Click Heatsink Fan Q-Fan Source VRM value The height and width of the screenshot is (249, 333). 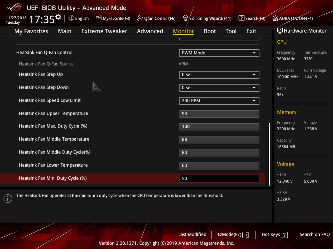tap(183, 64)
